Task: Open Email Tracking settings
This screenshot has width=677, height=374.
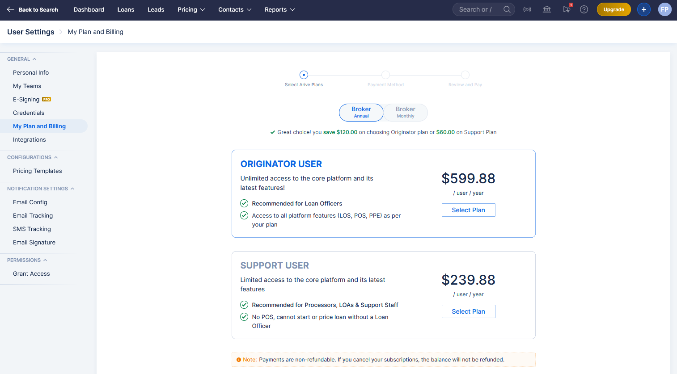Action: click(33, 215)
